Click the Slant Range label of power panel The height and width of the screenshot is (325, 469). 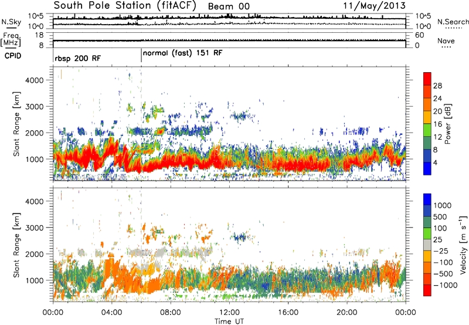(x=16, y=124)
